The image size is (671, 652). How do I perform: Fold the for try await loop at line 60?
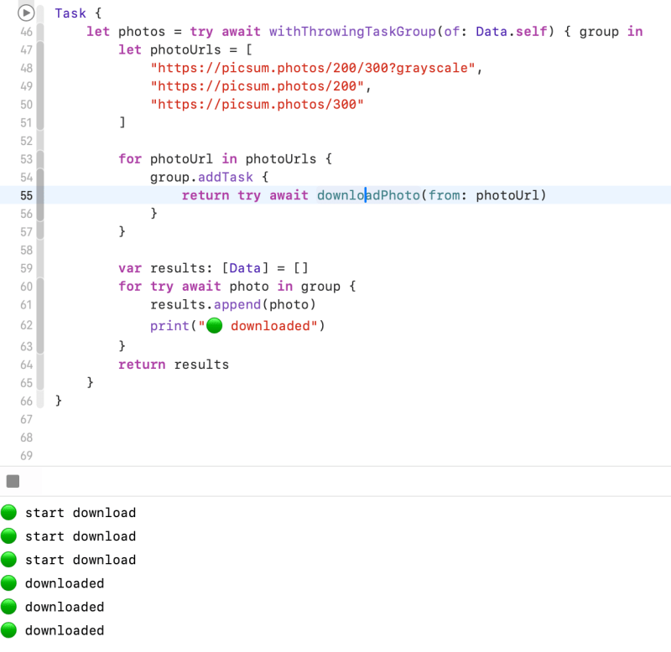pos(40,287)
